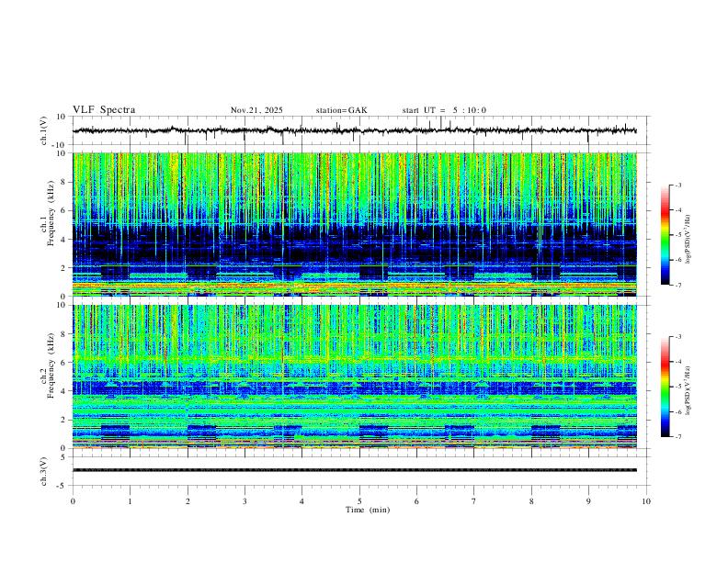Image resolution: width=728 pixels, height=562 pixels.
Task: Click the "start UT = 5 :10: 0" text
Action: [444, 110]
